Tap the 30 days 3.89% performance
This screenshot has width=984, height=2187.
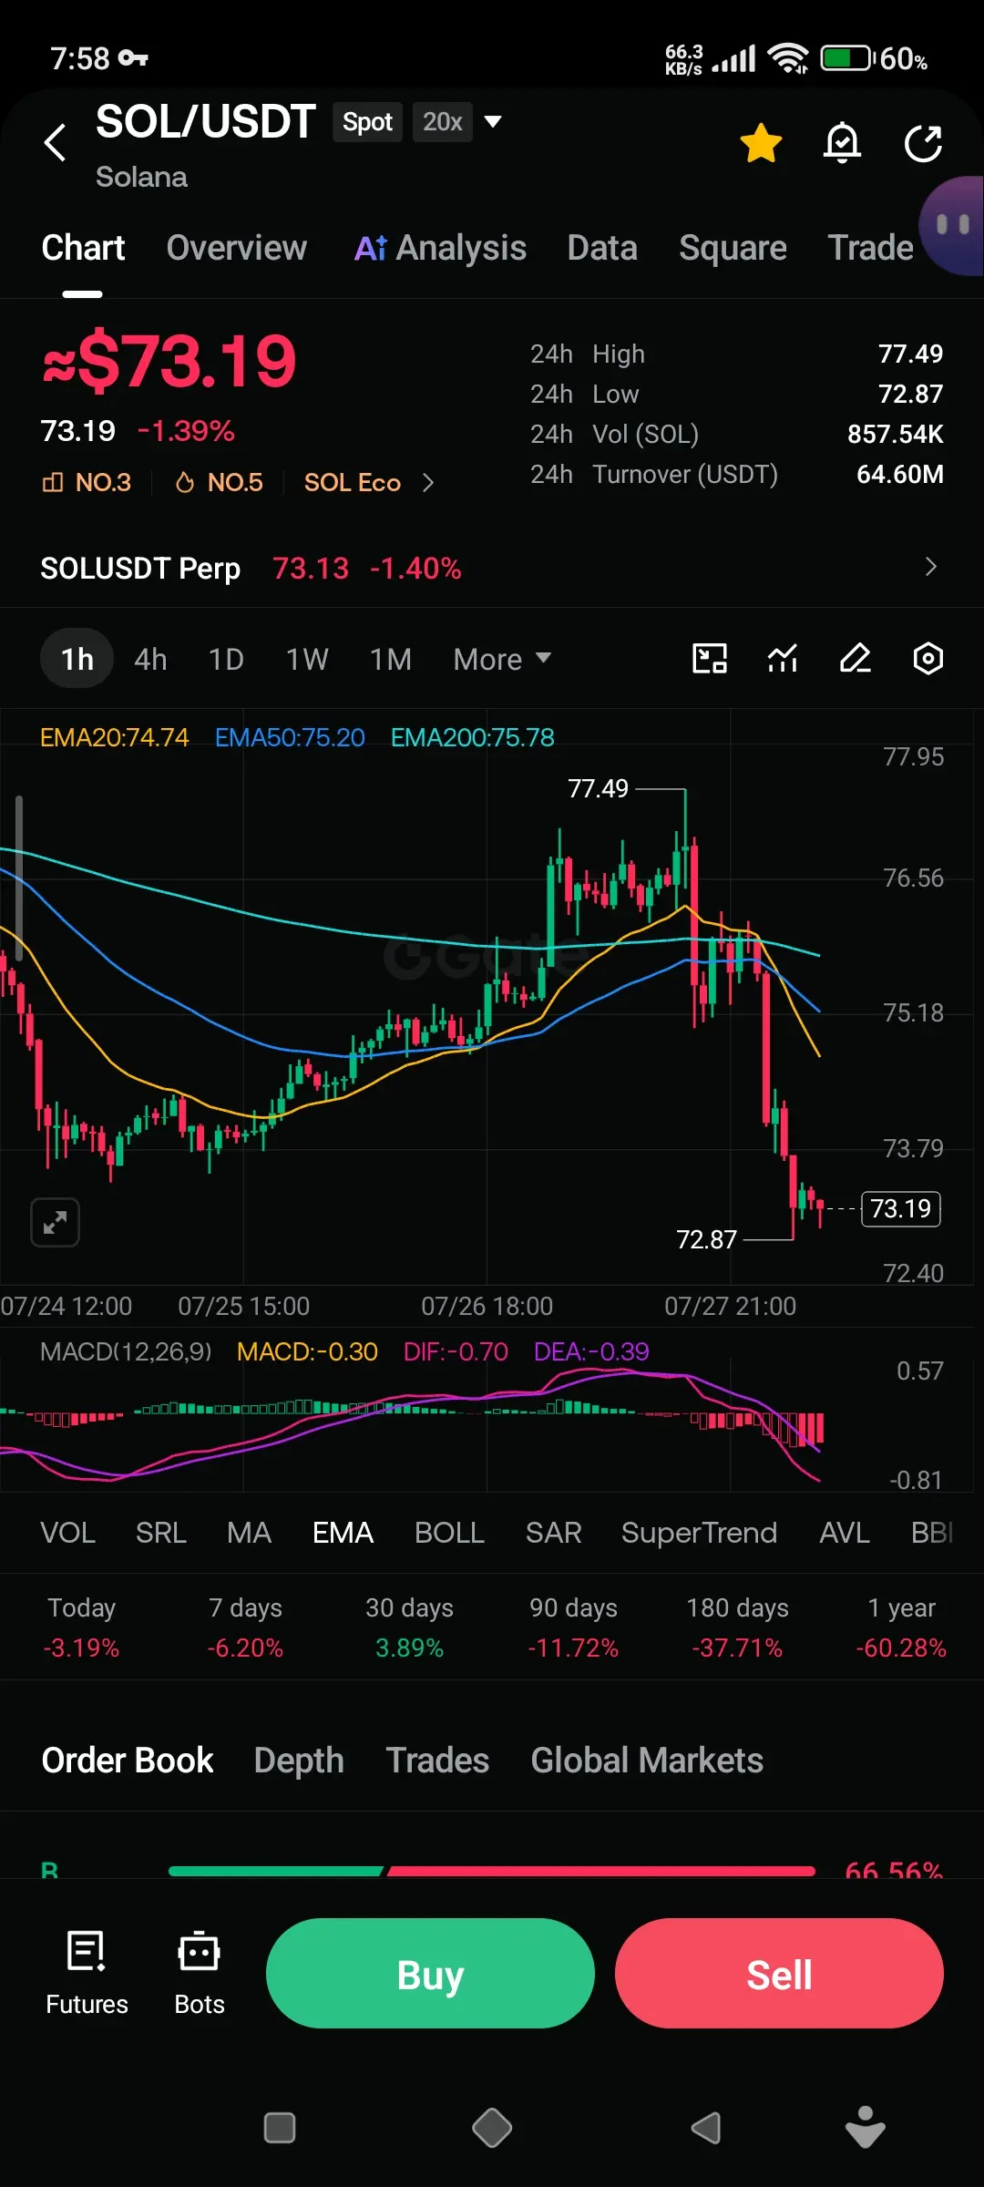click(409, 1627)
